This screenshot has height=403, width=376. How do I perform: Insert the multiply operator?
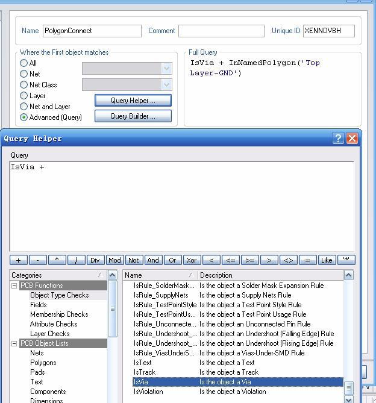click(x=57, y=260)
